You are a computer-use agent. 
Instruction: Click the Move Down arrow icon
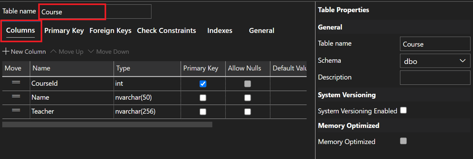pyautogui.click(x=91, y=52)
